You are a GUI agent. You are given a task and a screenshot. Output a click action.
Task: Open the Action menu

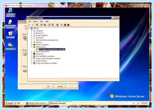[x=35, y=21]
